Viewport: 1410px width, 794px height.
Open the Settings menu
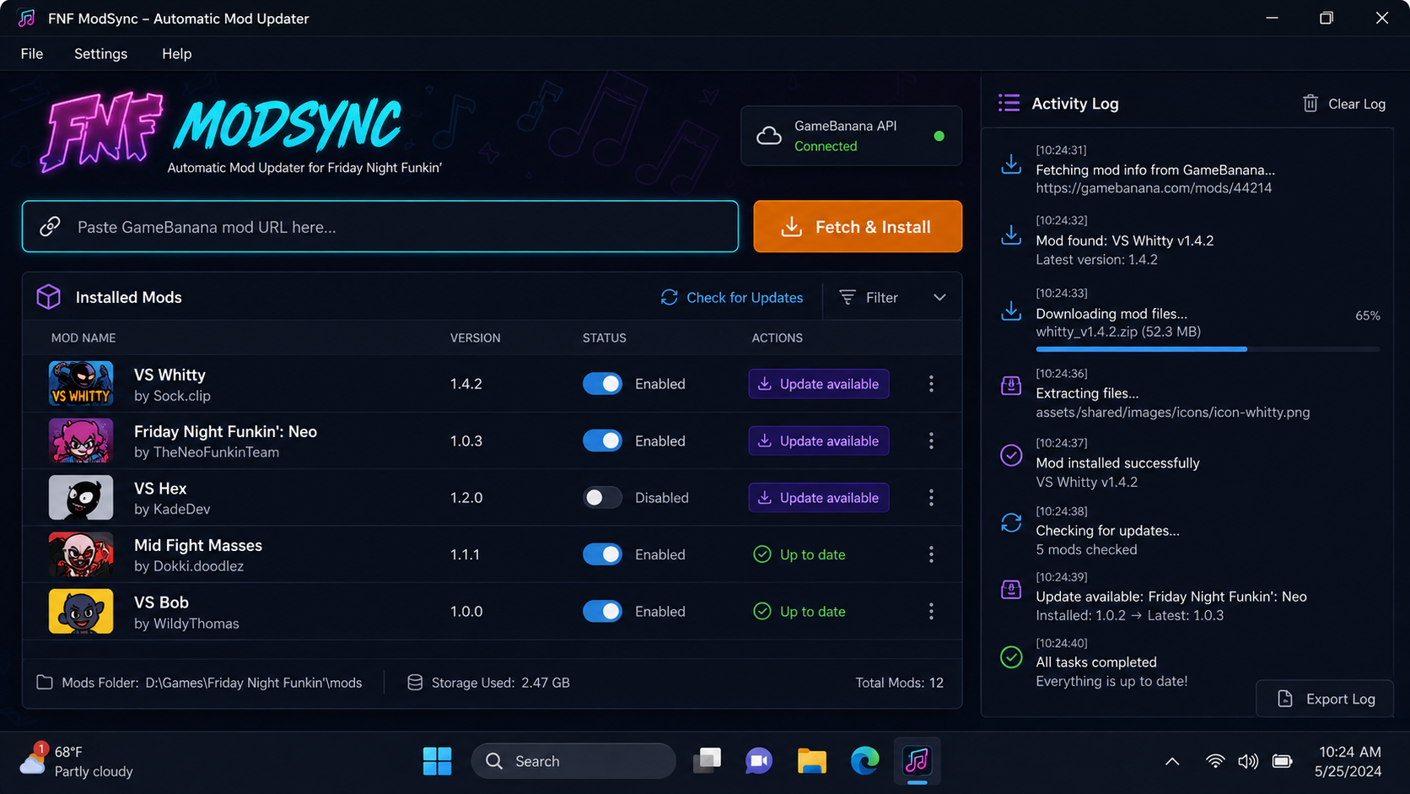pos(100,53)
